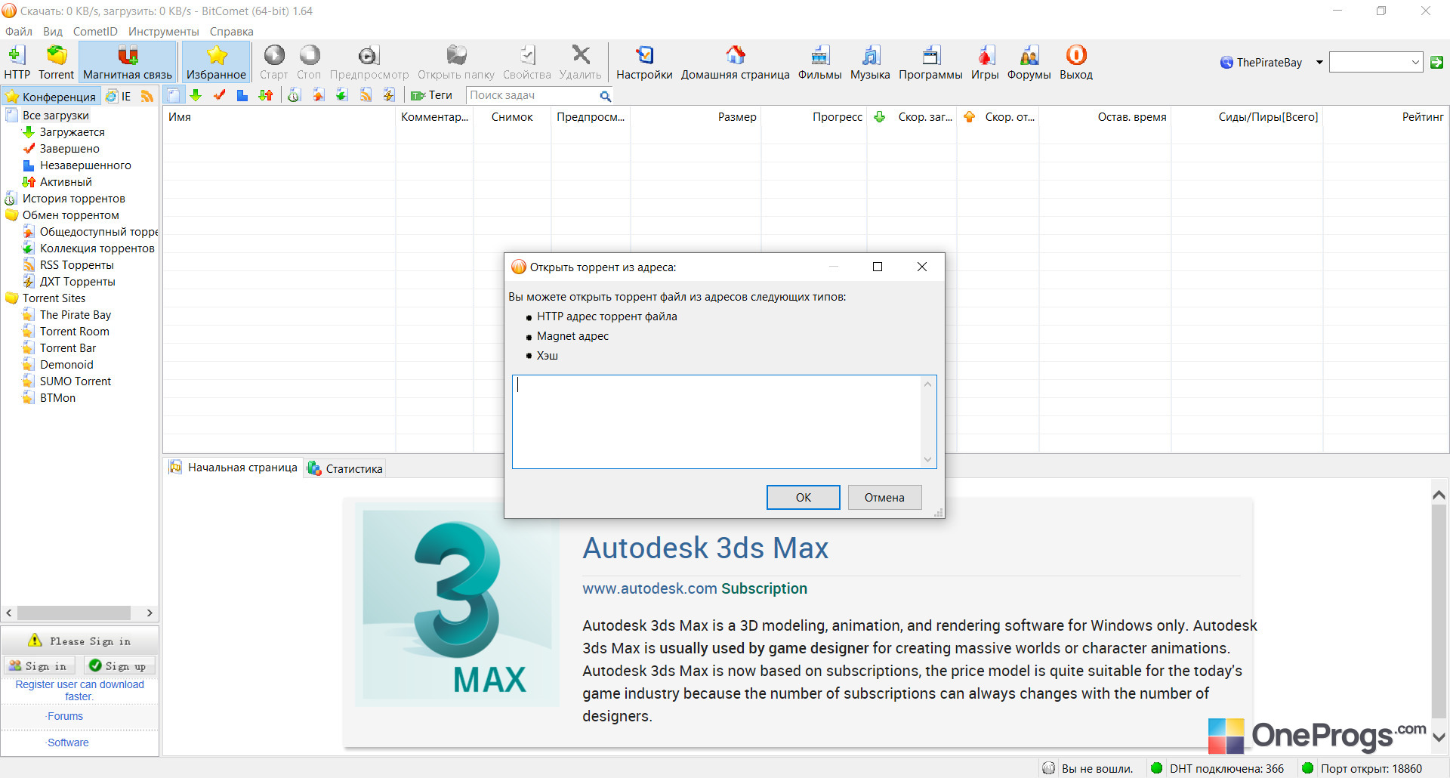
Task: Open the Software link
Action: [x=68, y=742]
